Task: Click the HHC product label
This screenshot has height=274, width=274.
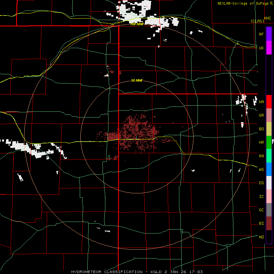Action: click(267, 18)
